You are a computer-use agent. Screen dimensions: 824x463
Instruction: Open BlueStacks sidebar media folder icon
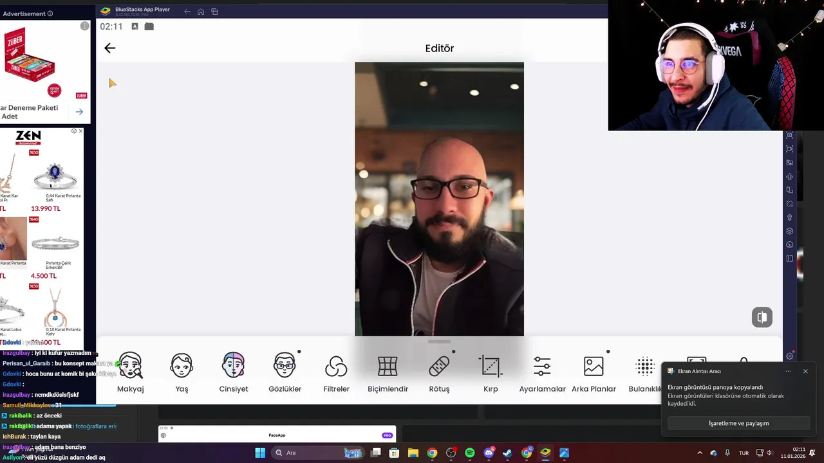click(x=790, y=163)
